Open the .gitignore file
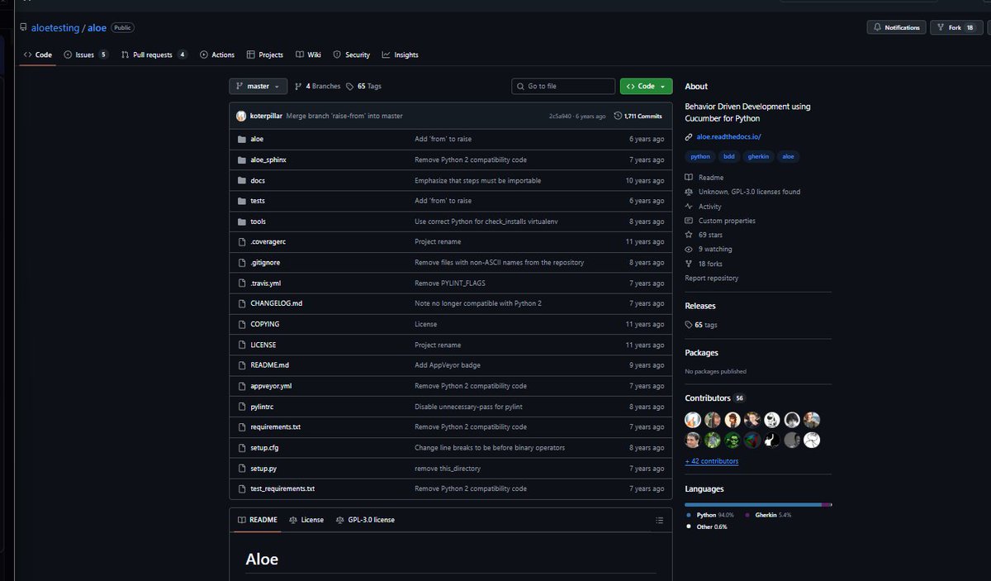The width and height of the screenshot is (991, 581). [265, 262]
